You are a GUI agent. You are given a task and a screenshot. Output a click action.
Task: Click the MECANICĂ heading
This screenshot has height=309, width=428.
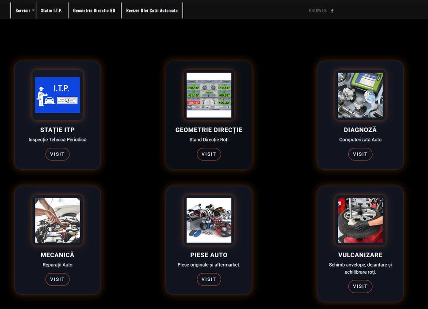click(57, 255)
